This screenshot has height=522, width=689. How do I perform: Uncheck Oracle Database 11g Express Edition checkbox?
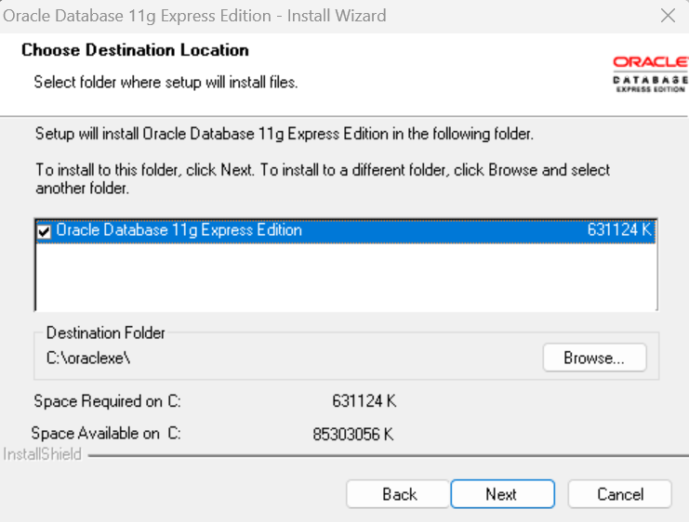pos(44,231)
